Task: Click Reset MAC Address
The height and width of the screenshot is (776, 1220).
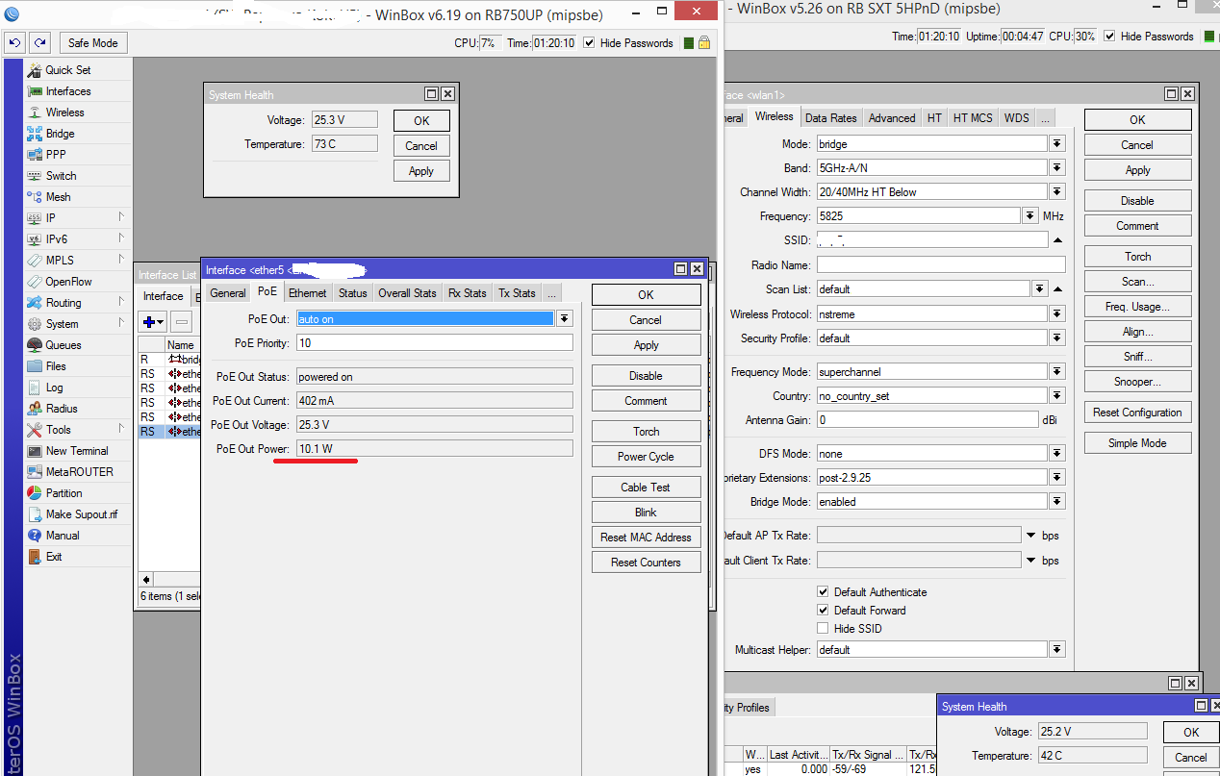Action: 646,538
